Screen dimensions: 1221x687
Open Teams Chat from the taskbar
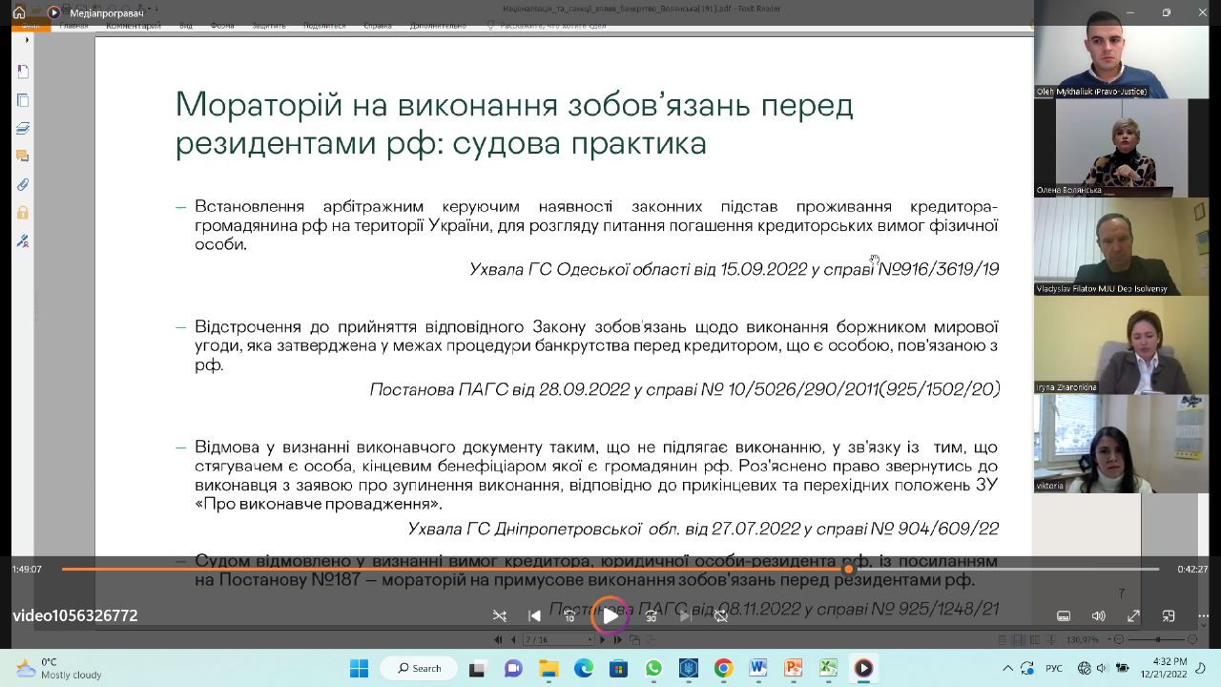click(x=513, y=668)
